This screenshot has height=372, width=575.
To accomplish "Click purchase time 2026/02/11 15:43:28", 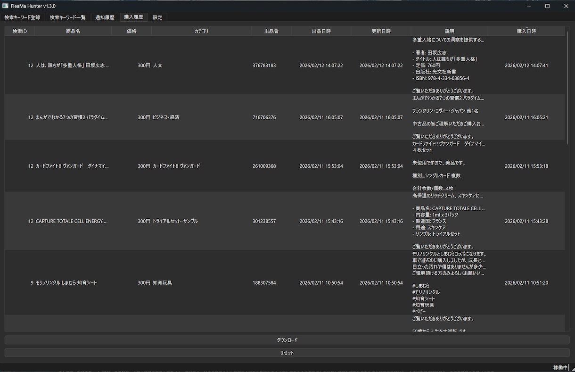I will click(526, 221).
